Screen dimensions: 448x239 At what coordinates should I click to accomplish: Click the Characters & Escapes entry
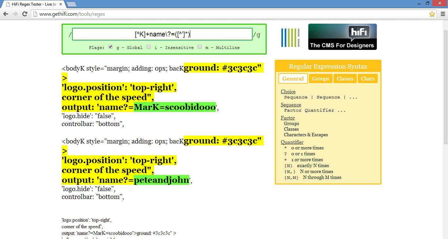306,135
